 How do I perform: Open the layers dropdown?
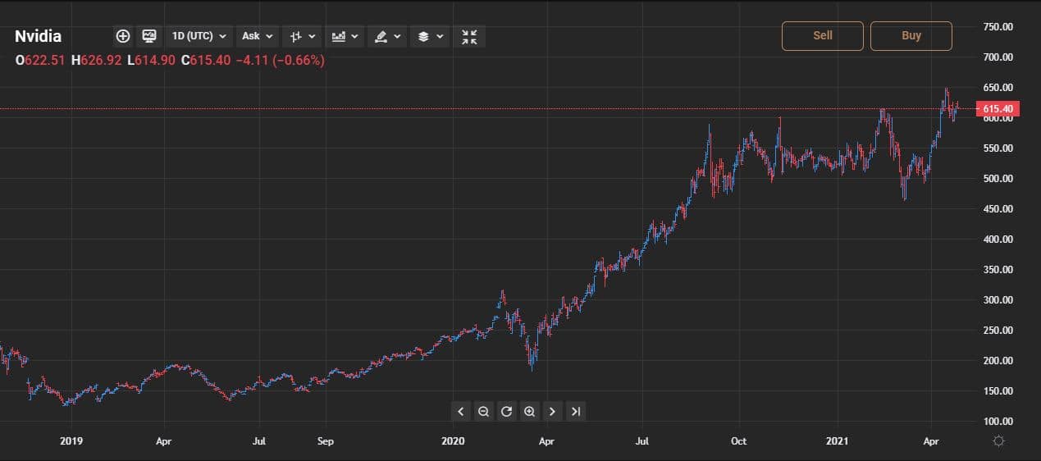[x=430, y=36]
